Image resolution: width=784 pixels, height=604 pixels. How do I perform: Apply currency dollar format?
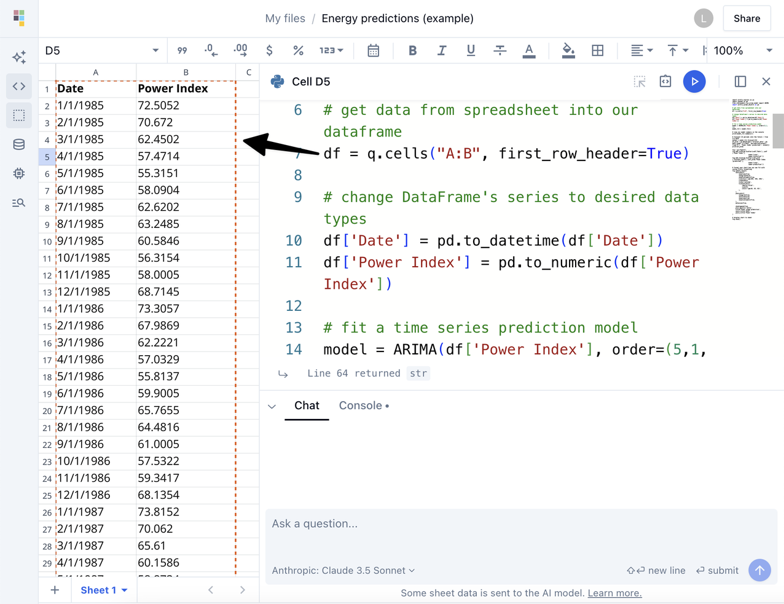[x=269, y=50]
